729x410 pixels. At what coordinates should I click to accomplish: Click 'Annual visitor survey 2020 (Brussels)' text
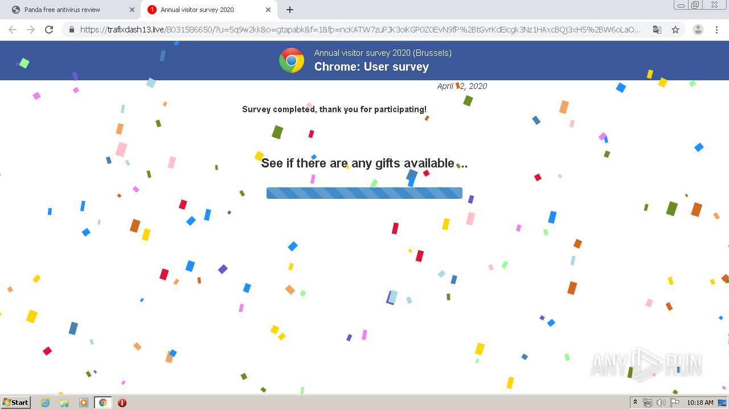[x=383, y=53]
